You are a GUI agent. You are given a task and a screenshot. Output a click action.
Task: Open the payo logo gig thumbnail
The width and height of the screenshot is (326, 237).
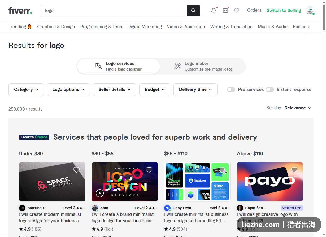pyautogui.click(x=270, y=182)
